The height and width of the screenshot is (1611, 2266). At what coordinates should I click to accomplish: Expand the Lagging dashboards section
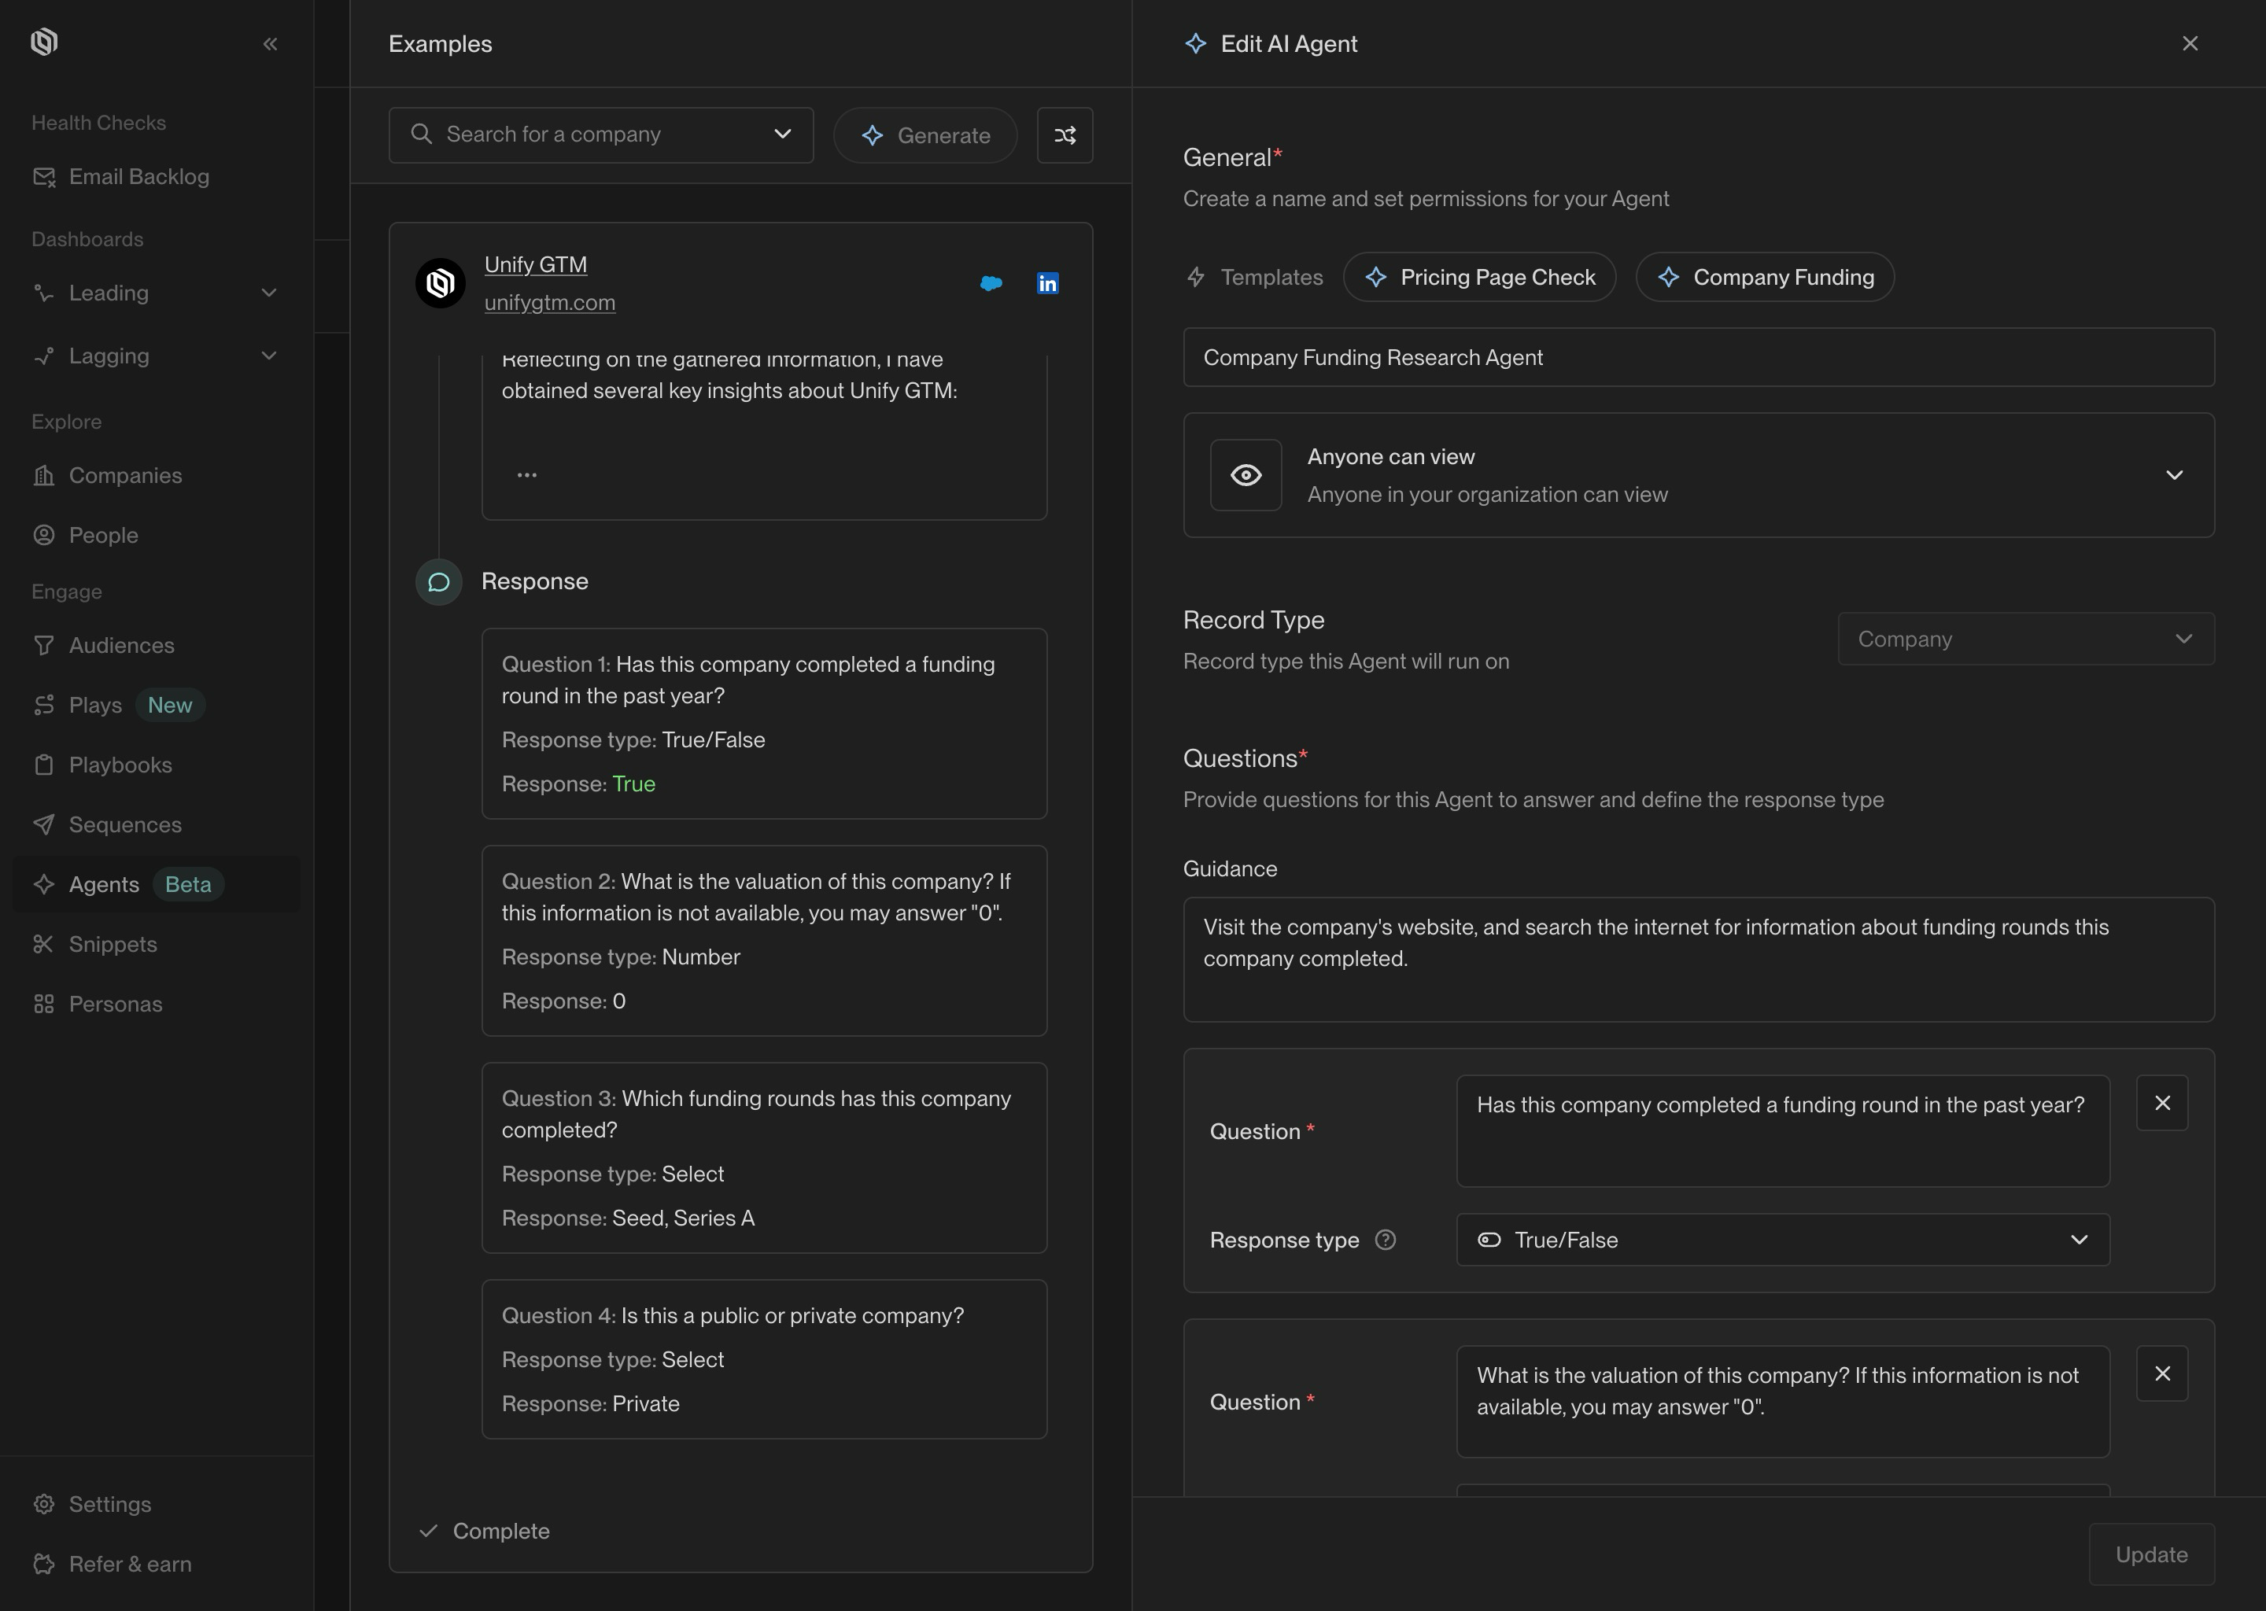coord(269,356)
